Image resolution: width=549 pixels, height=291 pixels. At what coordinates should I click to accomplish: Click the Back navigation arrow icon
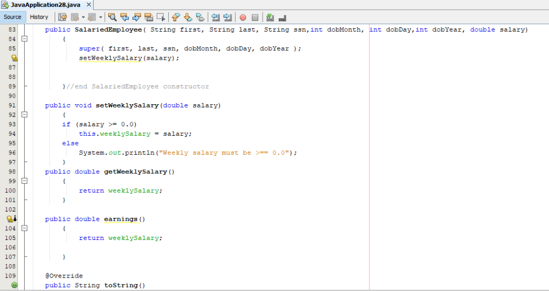(x=75, y=17)
